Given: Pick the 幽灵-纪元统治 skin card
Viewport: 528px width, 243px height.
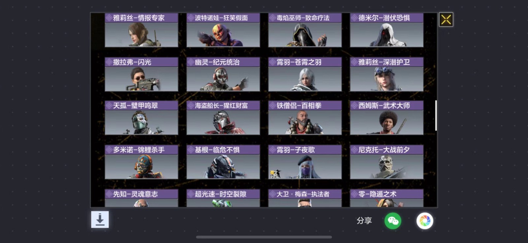Looking at the screenshot, I should click(x=223, y=74).
